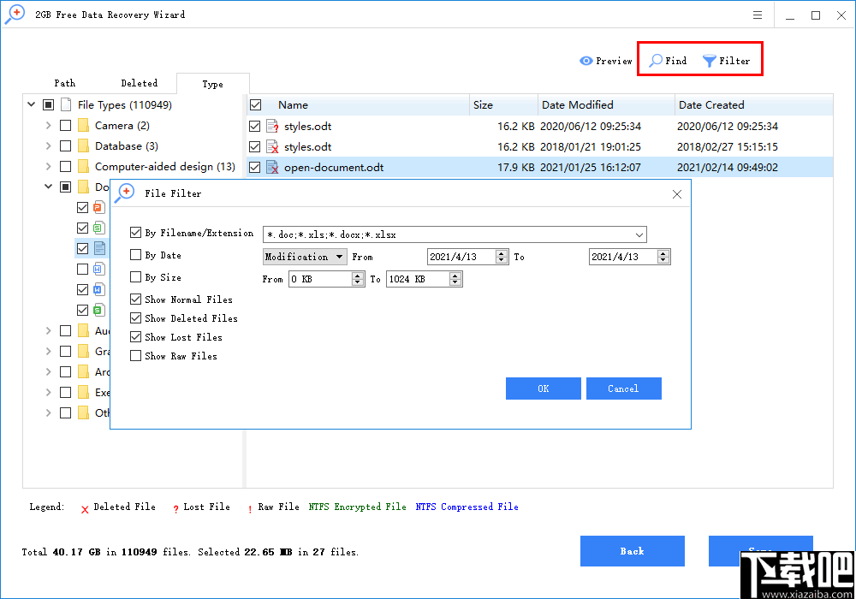Expand the Camera folder in the tree
Screen dimensions: 856x599
(x=49, y=125)
